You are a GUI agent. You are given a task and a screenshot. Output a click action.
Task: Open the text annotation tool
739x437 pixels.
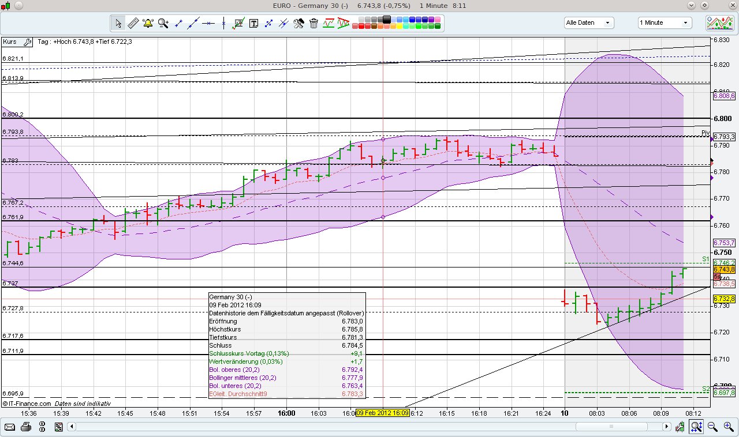point(255,23)
